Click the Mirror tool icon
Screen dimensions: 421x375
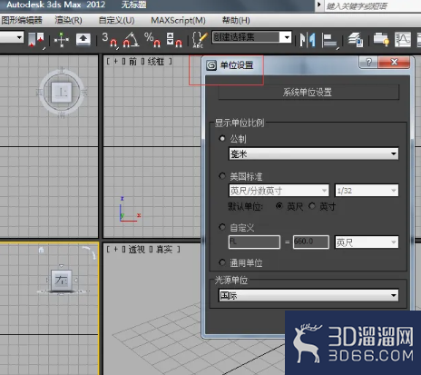click(x=308, y=40)
